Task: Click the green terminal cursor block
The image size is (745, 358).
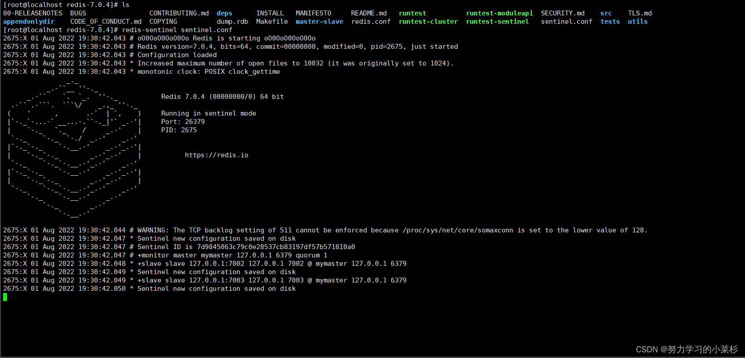Action: [x=5, y=297]
